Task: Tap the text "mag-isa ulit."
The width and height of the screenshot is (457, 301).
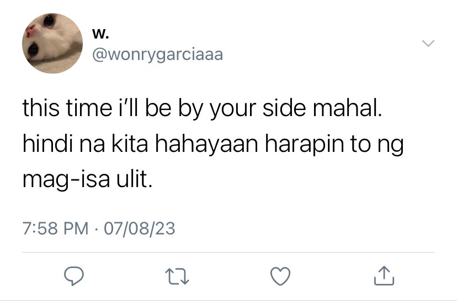Action: [x=87, y=179]
